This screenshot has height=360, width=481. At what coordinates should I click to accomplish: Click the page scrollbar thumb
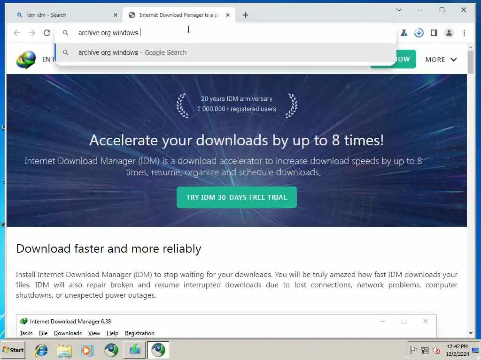[x=471, y=61]
